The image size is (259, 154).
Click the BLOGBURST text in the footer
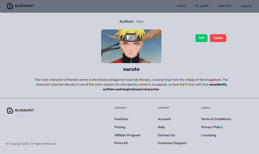coord(24,110)
